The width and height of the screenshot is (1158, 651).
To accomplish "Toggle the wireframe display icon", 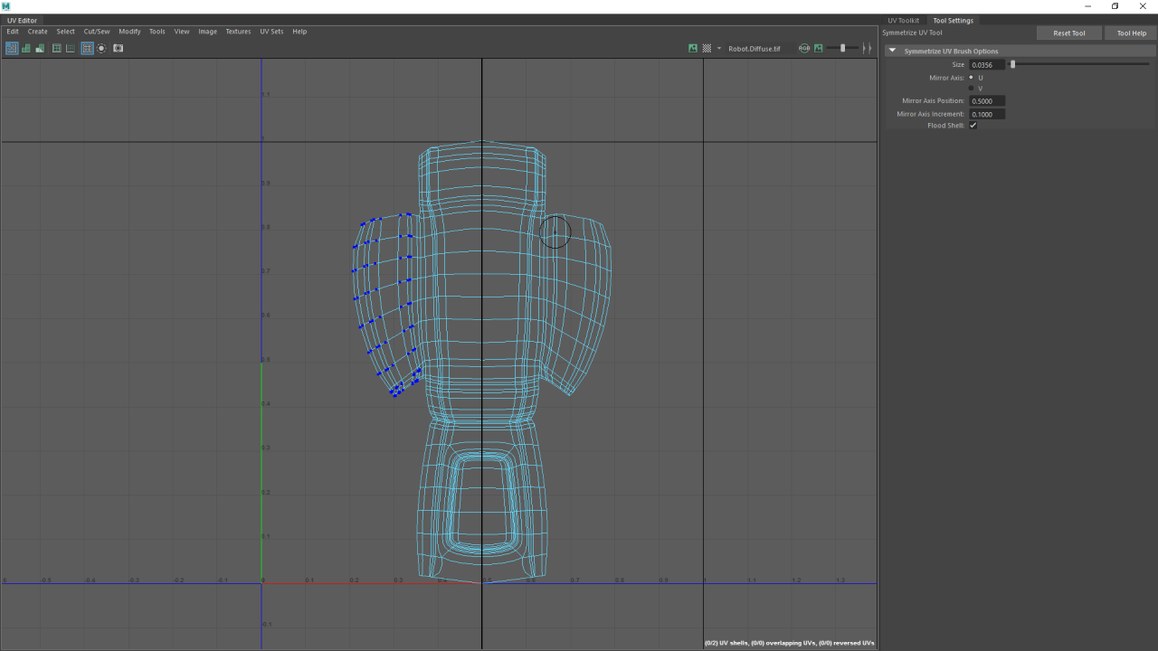I will point(12,48).
